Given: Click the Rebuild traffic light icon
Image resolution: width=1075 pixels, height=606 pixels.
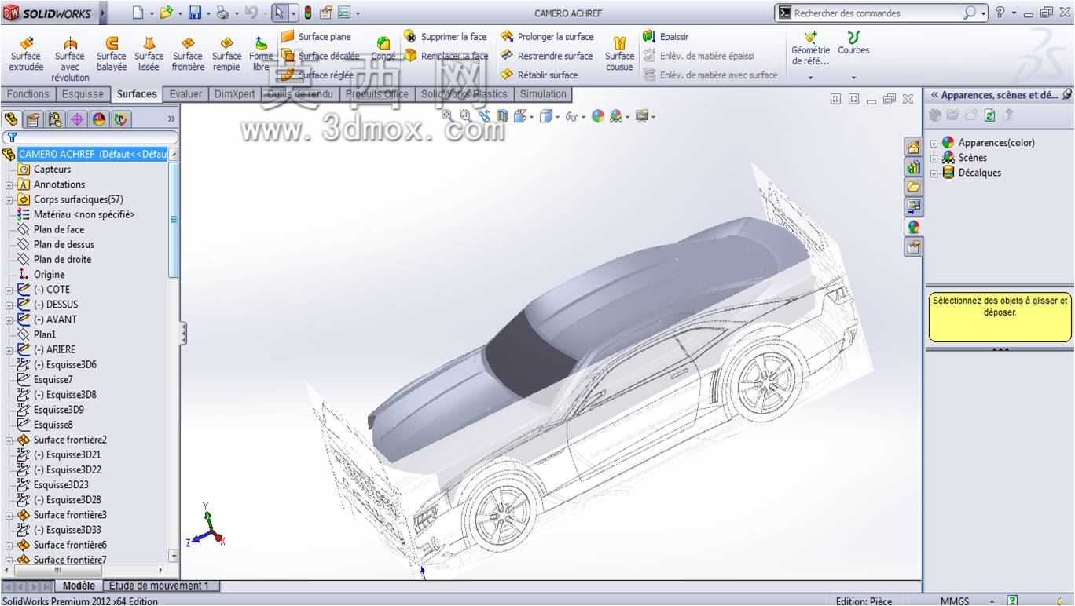Looking at the screenshot, I should coord(308,13).
